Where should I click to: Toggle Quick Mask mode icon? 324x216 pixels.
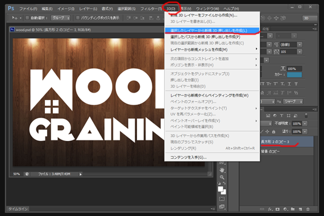pyautogui.click(x=222, y=198)
